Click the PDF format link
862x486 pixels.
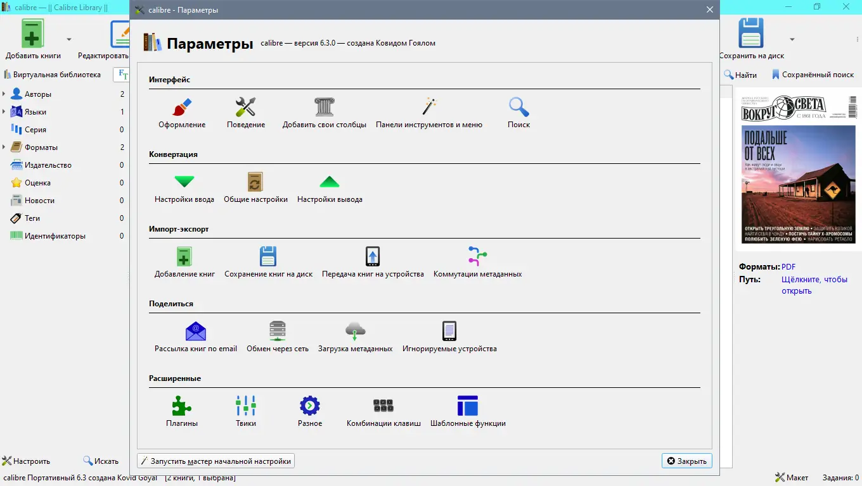point(788,267)
